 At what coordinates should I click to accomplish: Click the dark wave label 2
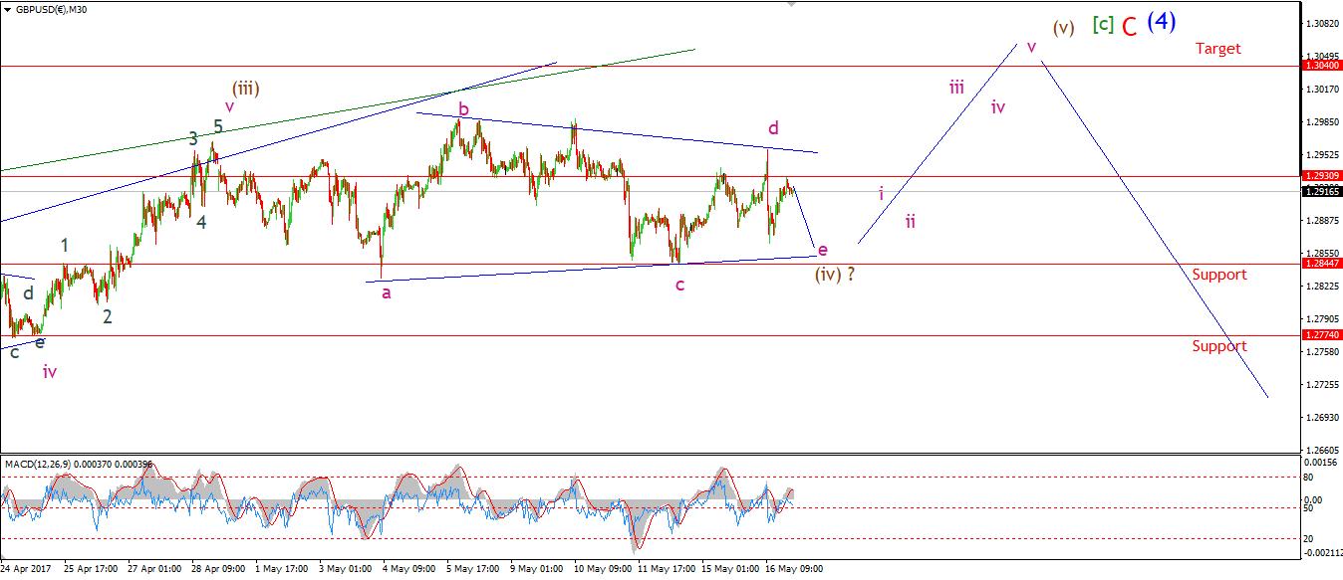click(x=107, y=317)
